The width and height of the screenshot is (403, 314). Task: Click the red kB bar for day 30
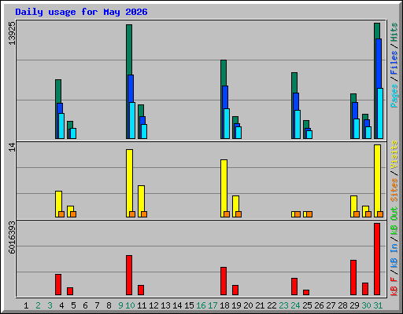pos(365,289)
